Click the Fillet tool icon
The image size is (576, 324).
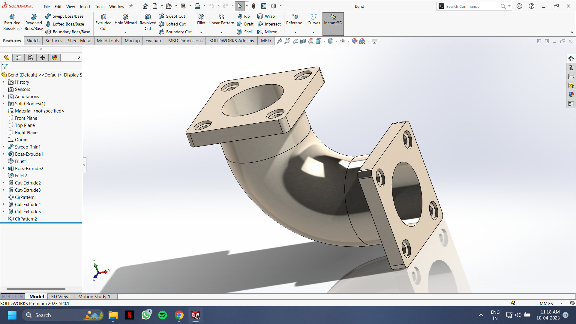[x=201, y=17]
